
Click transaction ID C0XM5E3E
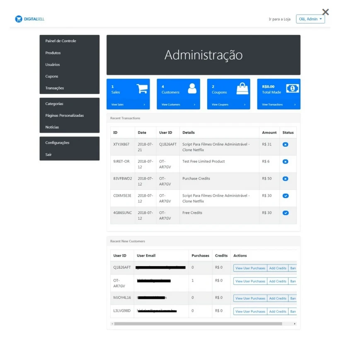click(x=122, y=196)
